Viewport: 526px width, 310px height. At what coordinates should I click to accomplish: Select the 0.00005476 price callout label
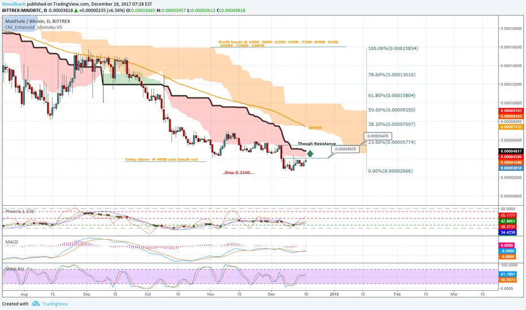click(378, 136)
